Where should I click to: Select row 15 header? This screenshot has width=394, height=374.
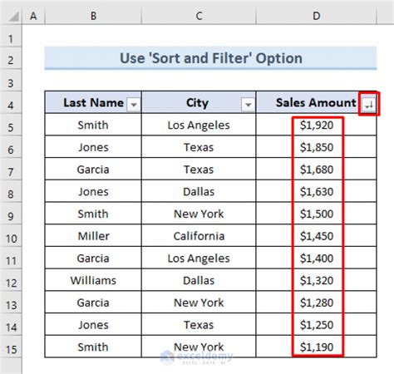pos(11,350)
